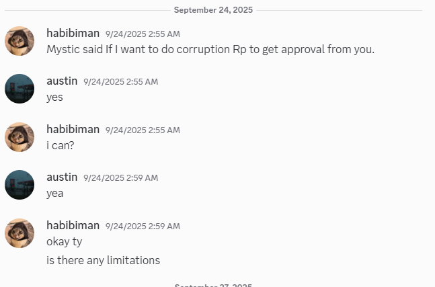Click username habibiman above the "Mystic said" message
The image size is (435, 287).
click(x=73, y=33)
